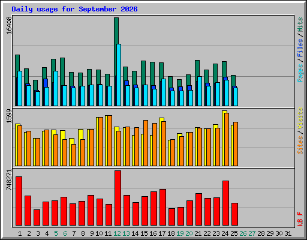Click the 16408 hits axis value
307x240 pixels.
click(9, 25)
